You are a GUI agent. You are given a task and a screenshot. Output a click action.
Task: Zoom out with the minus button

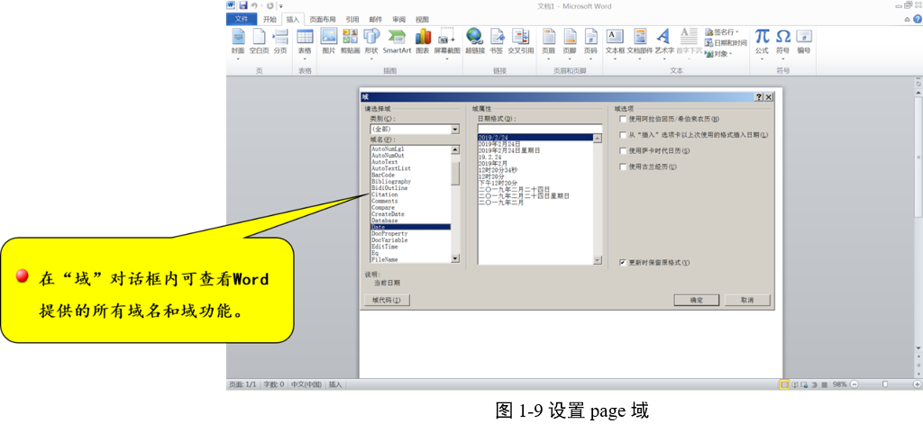854,384
